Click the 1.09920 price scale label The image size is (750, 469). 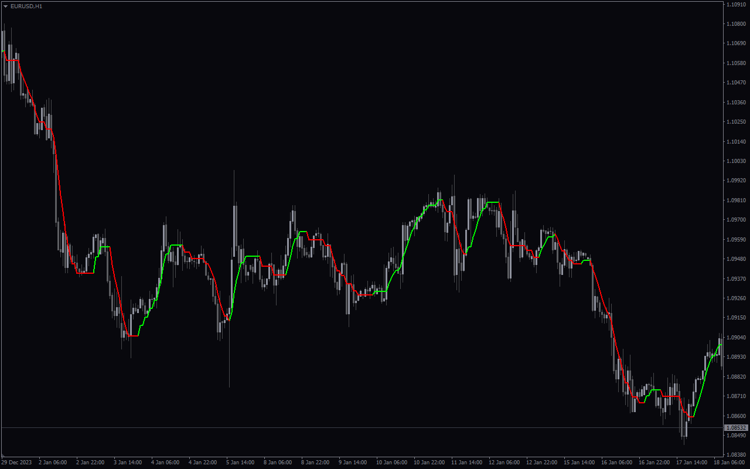point(736,181)
